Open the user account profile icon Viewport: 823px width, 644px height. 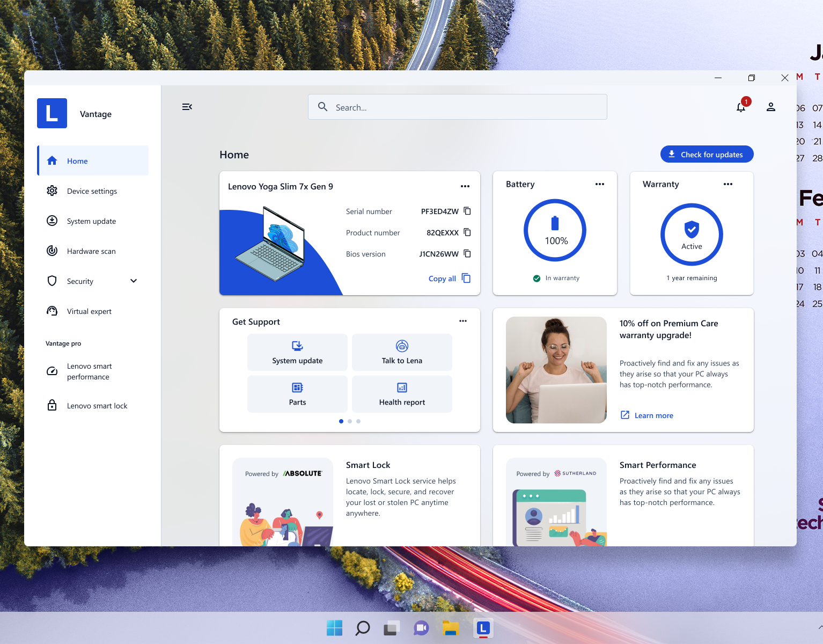(x=771, y=107)
